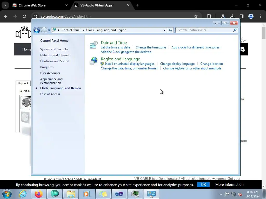Click the Control Panel icon in address bar

click(54, 30)
